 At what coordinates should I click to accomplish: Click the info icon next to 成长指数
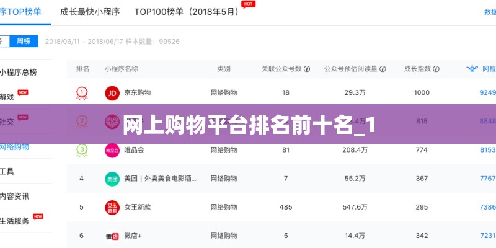pyautogui.click(x=436, y=69)
